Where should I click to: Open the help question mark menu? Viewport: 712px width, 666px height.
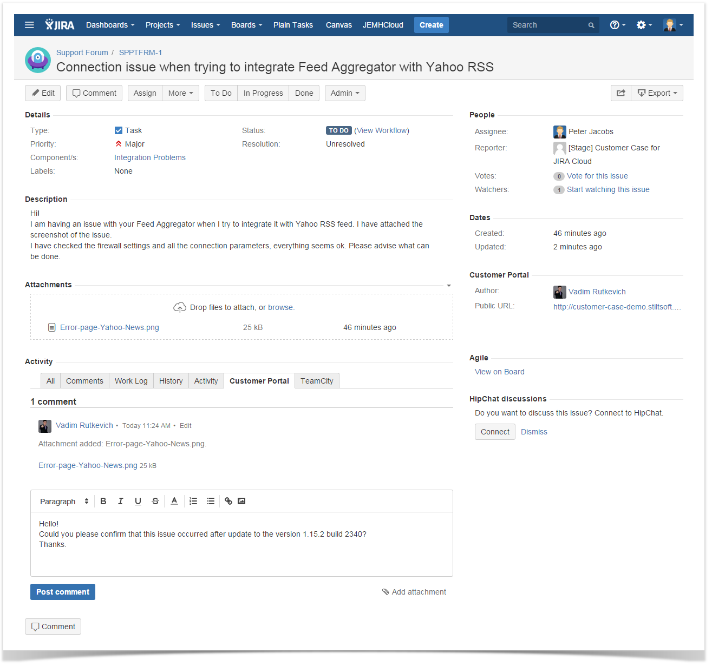pos(617,25)
